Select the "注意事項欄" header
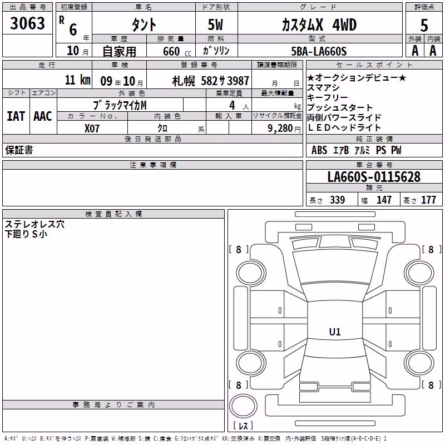Image resolution: width=445 pixels, height=445 pixels. pyautogui.click(x=152, y=165)
